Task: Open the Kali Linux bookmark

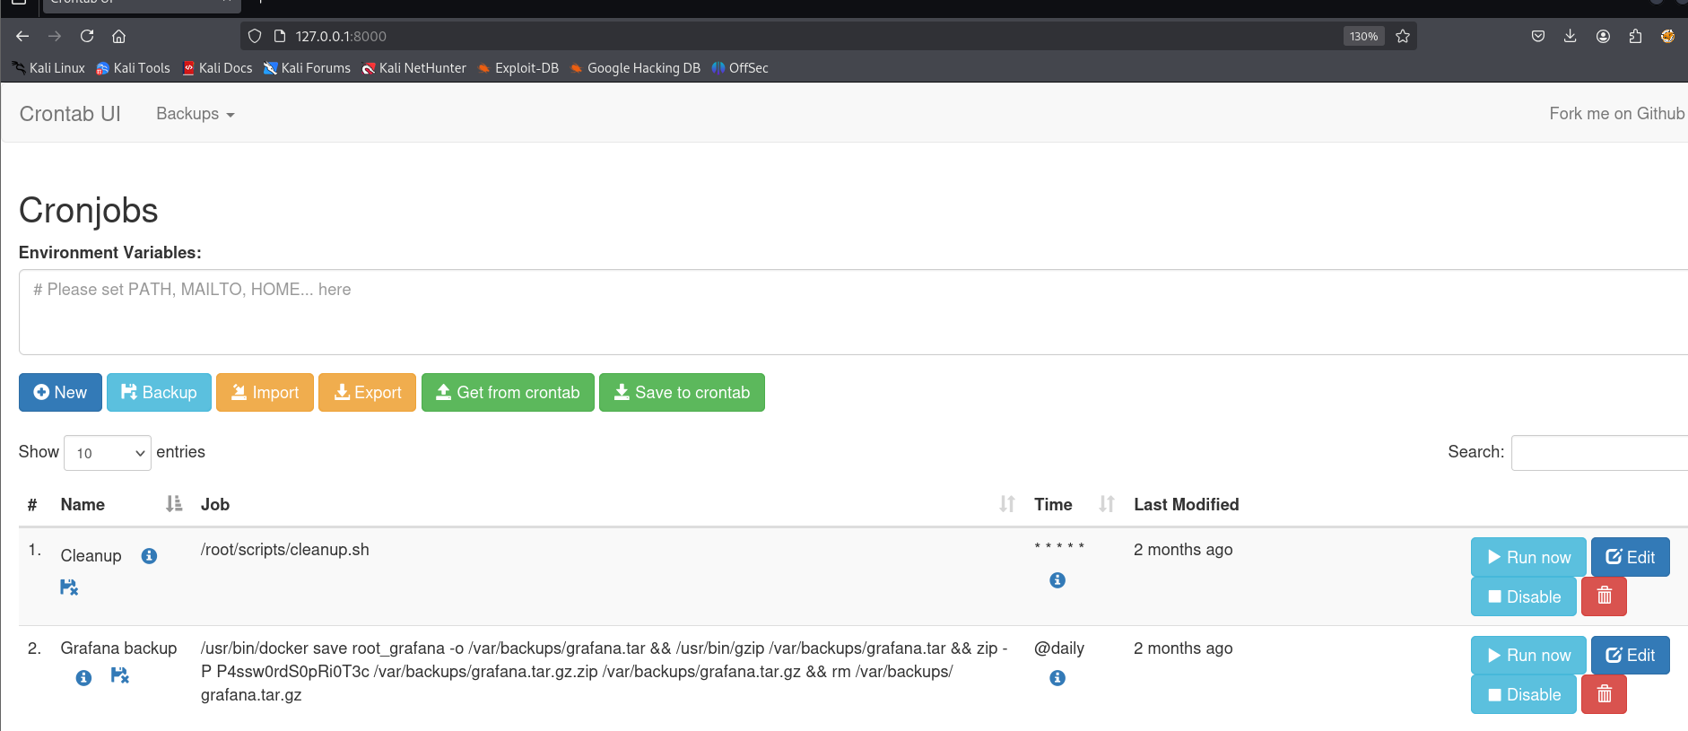Action: tap(48, 68)
